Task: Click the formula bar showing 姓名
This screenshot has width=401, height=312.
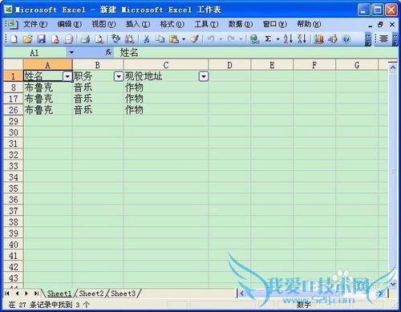Action: [x=255, y=52]
